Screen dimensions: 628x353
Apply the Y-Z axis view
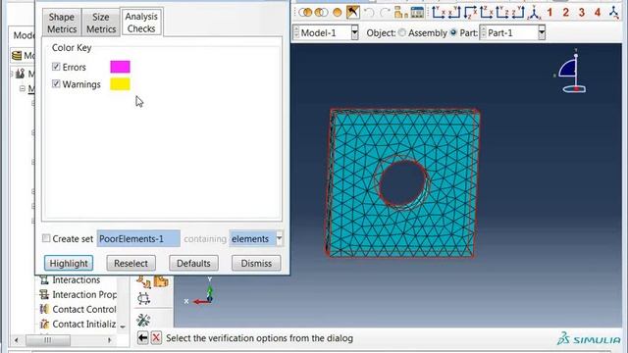[x=502, y=13]
